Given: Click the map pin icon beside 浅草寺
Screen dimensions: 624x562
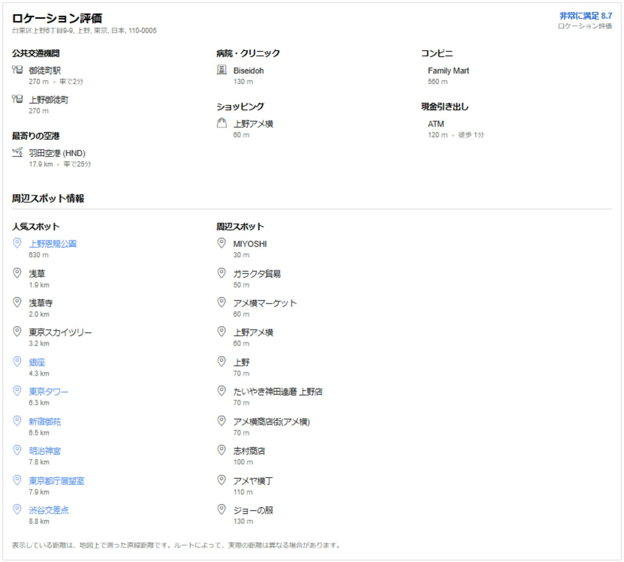Looking at the screenshot, I should point(17,302).
